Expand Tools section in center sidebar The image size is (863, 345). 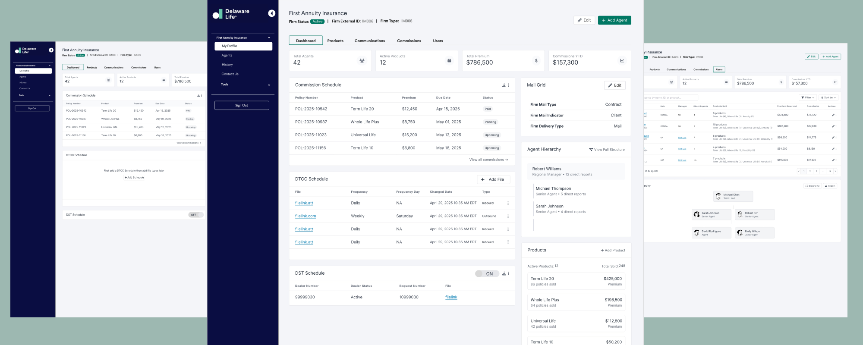[269, 85]
